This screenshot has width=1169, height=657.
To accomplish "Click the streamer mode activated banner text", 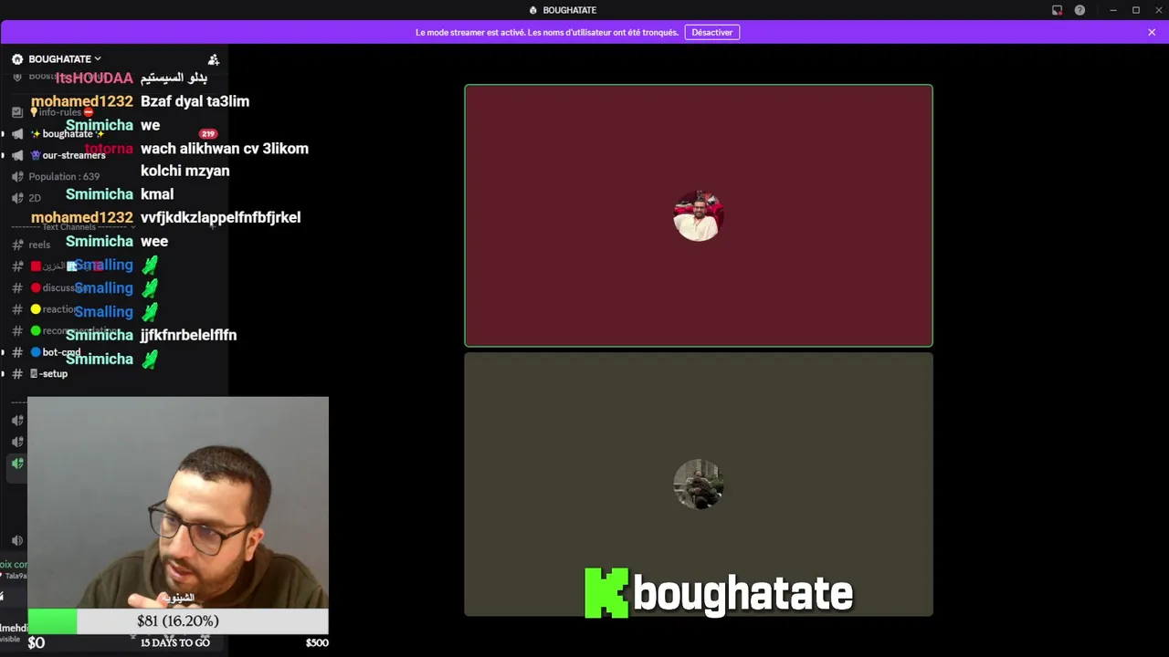I will (x=547, y=32).
